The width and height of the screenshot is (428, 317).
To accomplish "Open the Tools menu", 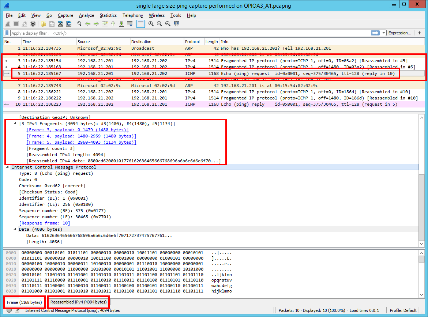I will 176,16.
